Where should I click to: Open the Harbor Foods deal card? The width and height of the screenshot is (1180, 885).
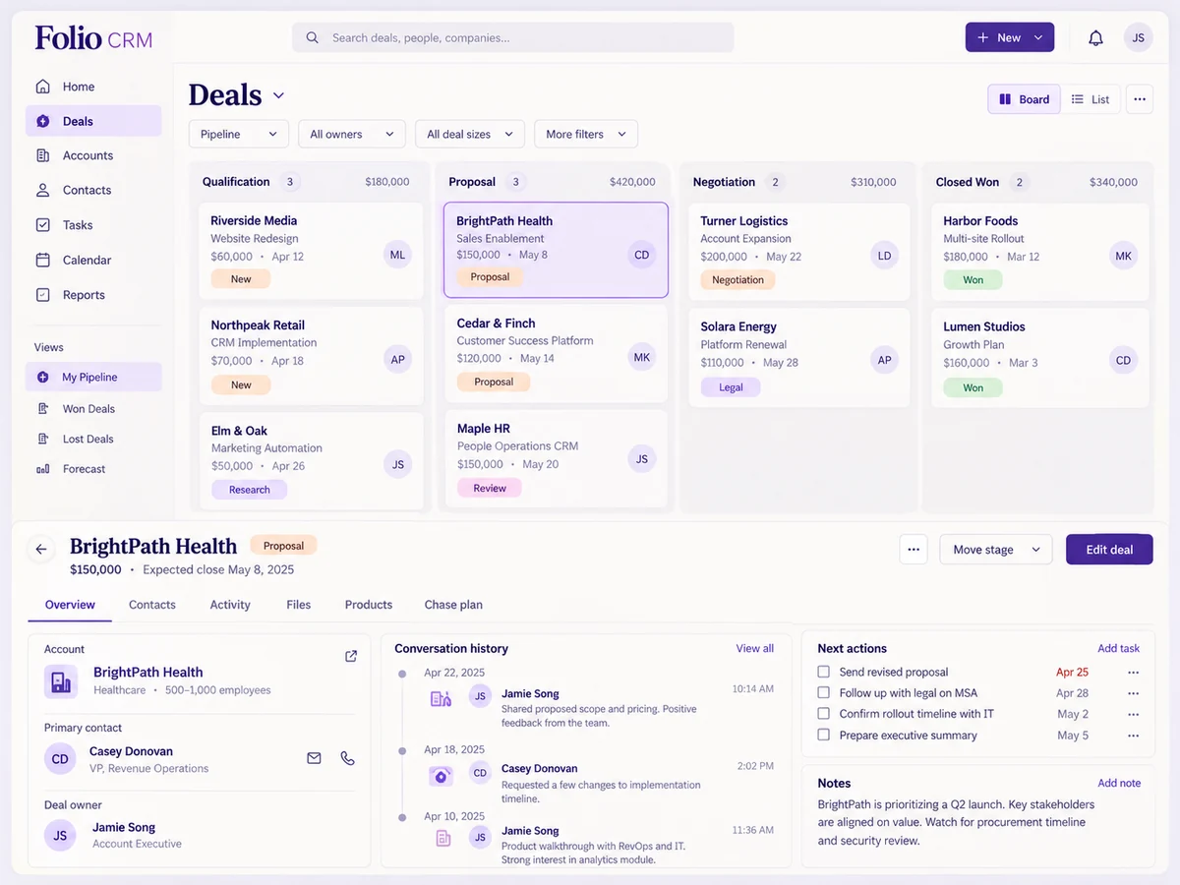[x=1039, y=252]
